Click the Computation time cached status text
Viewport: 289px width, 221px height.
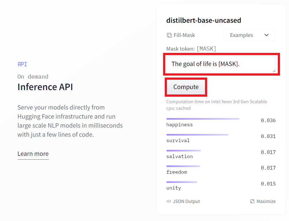tap(217, 105)
